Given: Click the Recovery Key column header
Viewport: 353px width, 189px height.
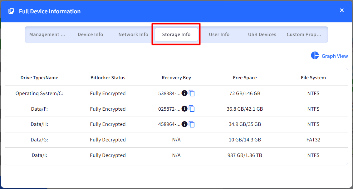Looking at the screenshot, I should [x=176, y=78].
